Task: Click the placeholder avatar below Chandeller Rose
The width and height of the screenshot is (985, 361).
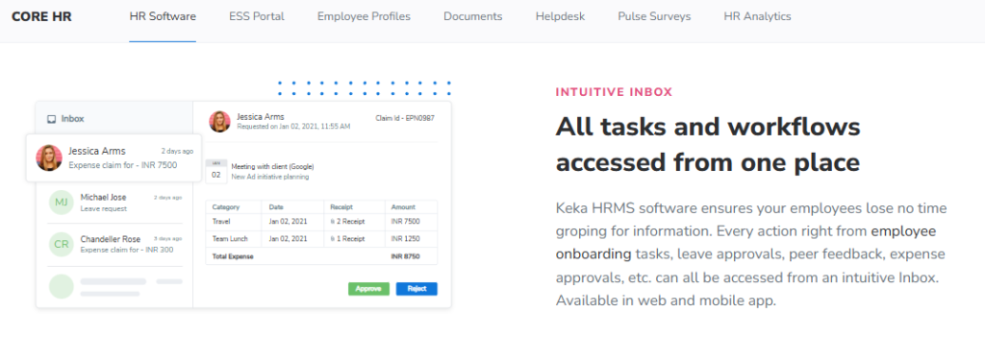Action: pos(62,286)
